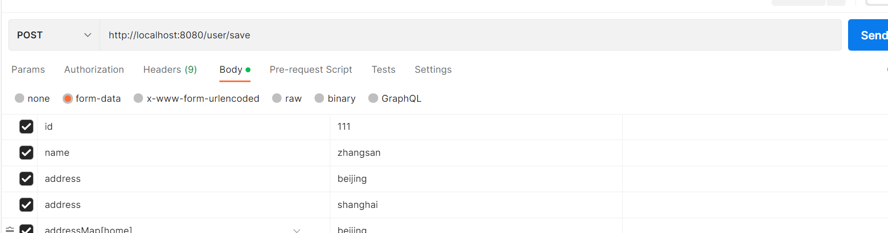Switch to the Tests tab
The image size is (888, 233).
tap(384, 70)
